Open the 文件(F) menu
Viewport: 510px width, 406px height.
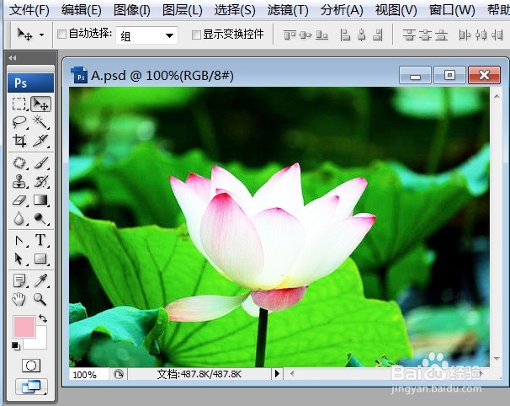29,10
